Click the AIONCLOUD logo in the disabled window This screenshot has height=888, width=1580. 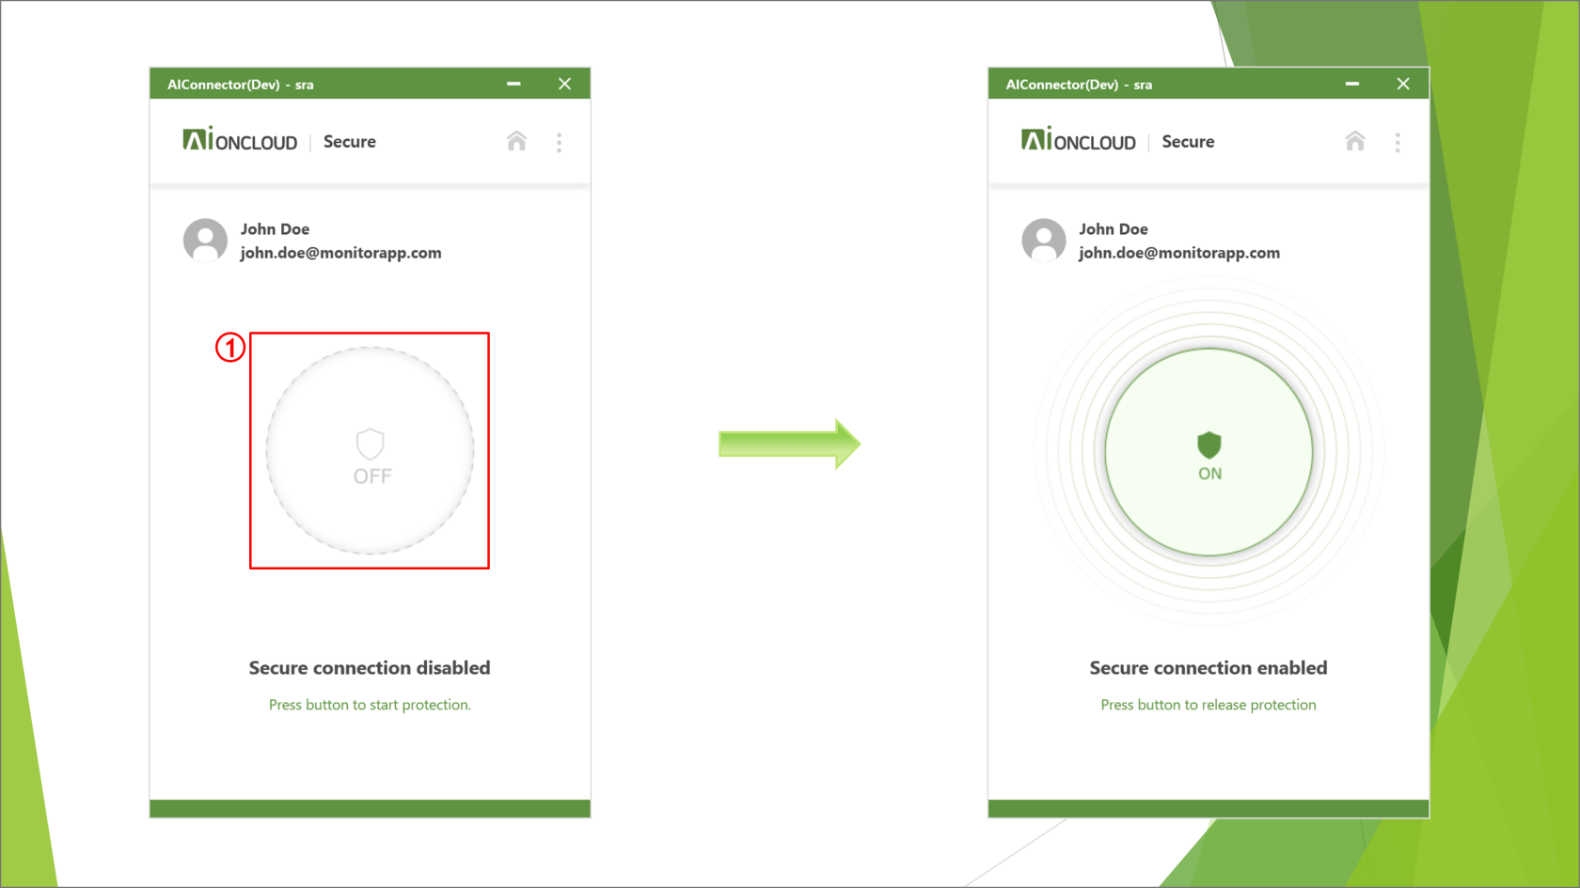tap(240, 141)
